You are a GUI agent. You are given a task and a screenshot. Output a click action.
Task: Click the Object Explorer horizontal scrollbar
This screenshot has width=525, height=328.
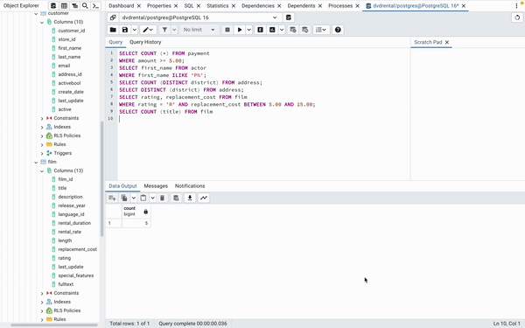point(54,325)
